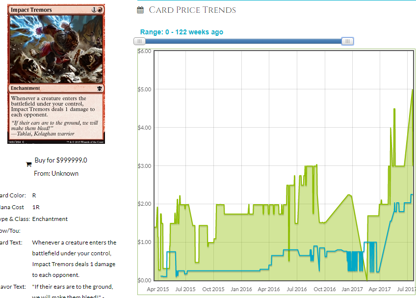The width and height of the screenshot is (416, 298).
Task: Click the "Jul 2016" x-axis label
Action: (x=297, y=289)
